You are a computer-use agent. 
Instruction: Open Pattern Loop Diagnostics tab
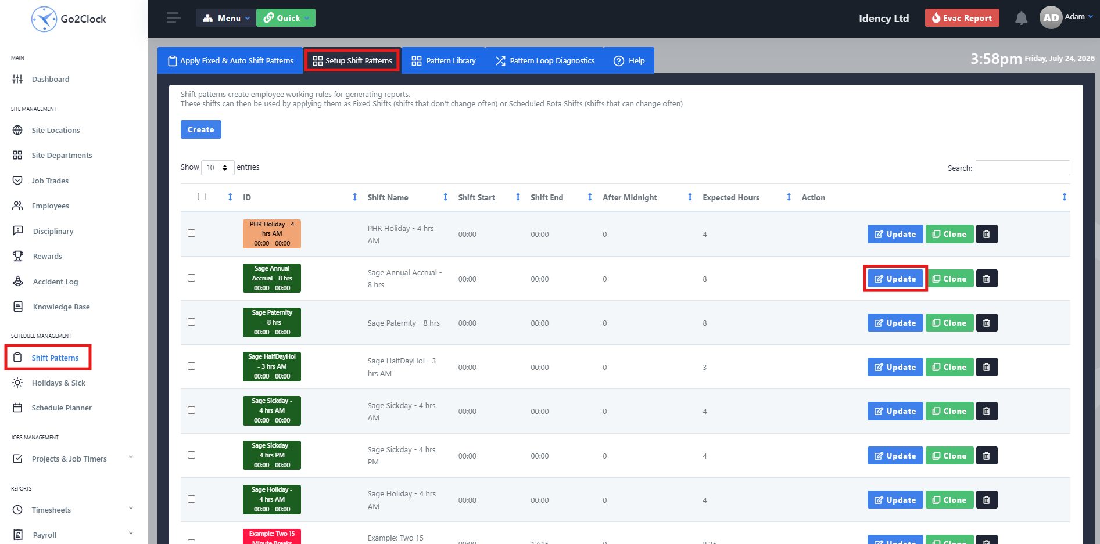[x=545, y=60]
